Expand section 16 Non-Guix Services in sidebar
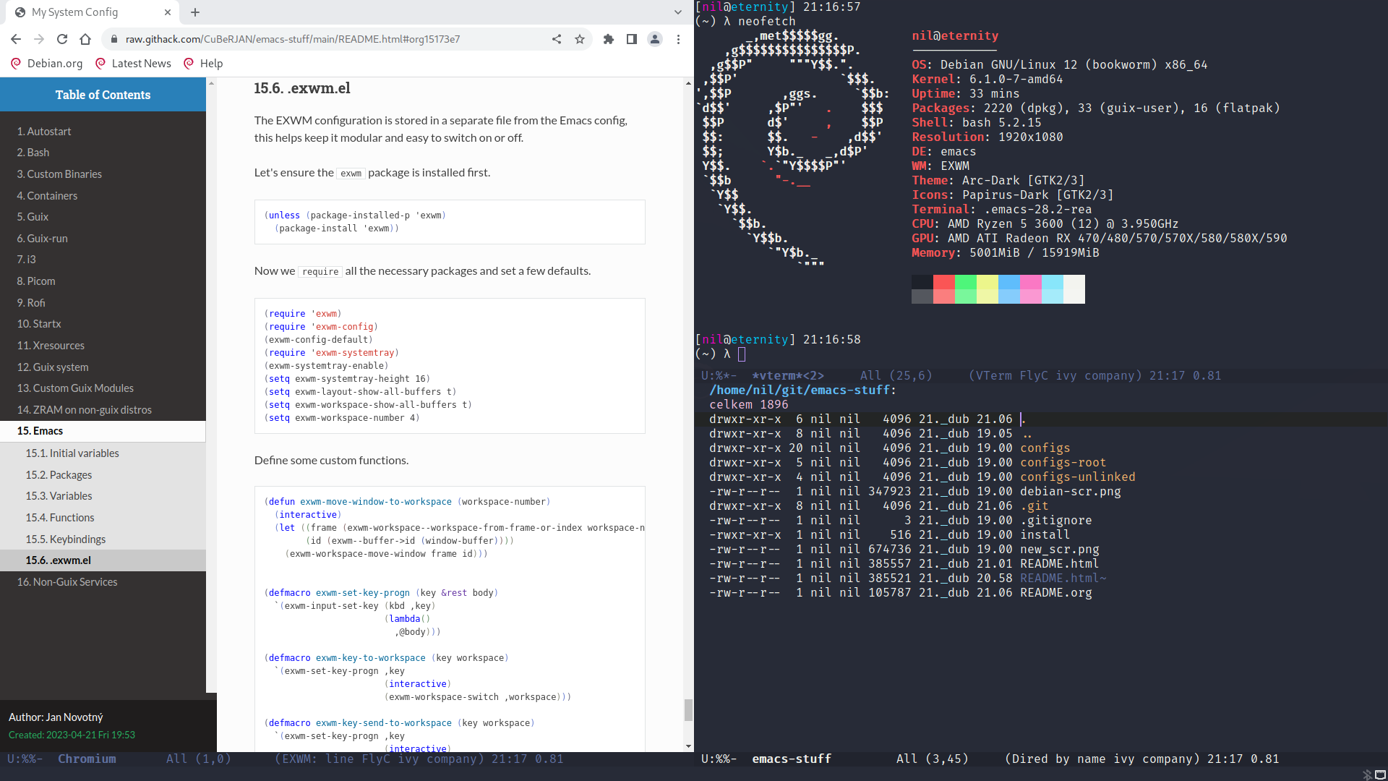This screenshot has height=781, width=1388. (x=68, y=581)
